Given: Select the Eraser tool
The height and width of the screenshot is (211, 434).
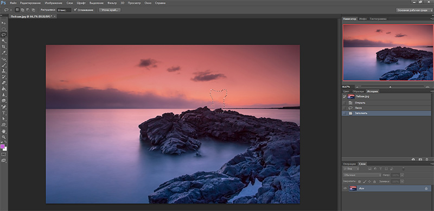Looking at the screenshot, I should click(x=4, y=82).
